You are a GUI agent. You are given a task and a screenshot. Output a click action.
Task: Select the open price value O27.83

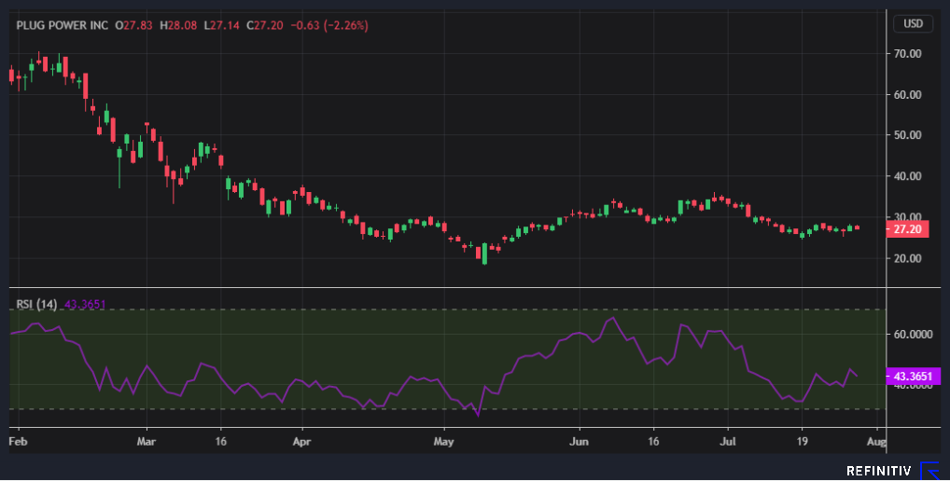coord(133,25)
